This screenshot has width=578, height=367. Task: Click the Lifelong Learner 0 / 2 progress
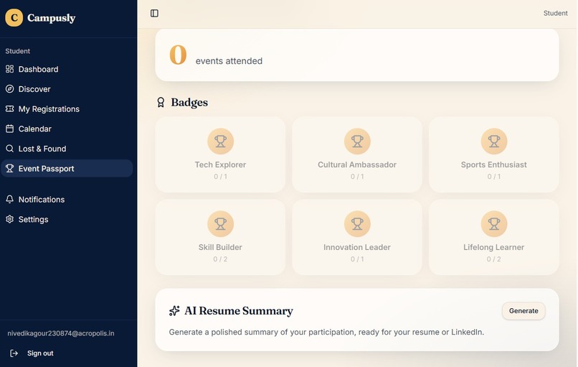pyautogui.click(x=494, y=259)
